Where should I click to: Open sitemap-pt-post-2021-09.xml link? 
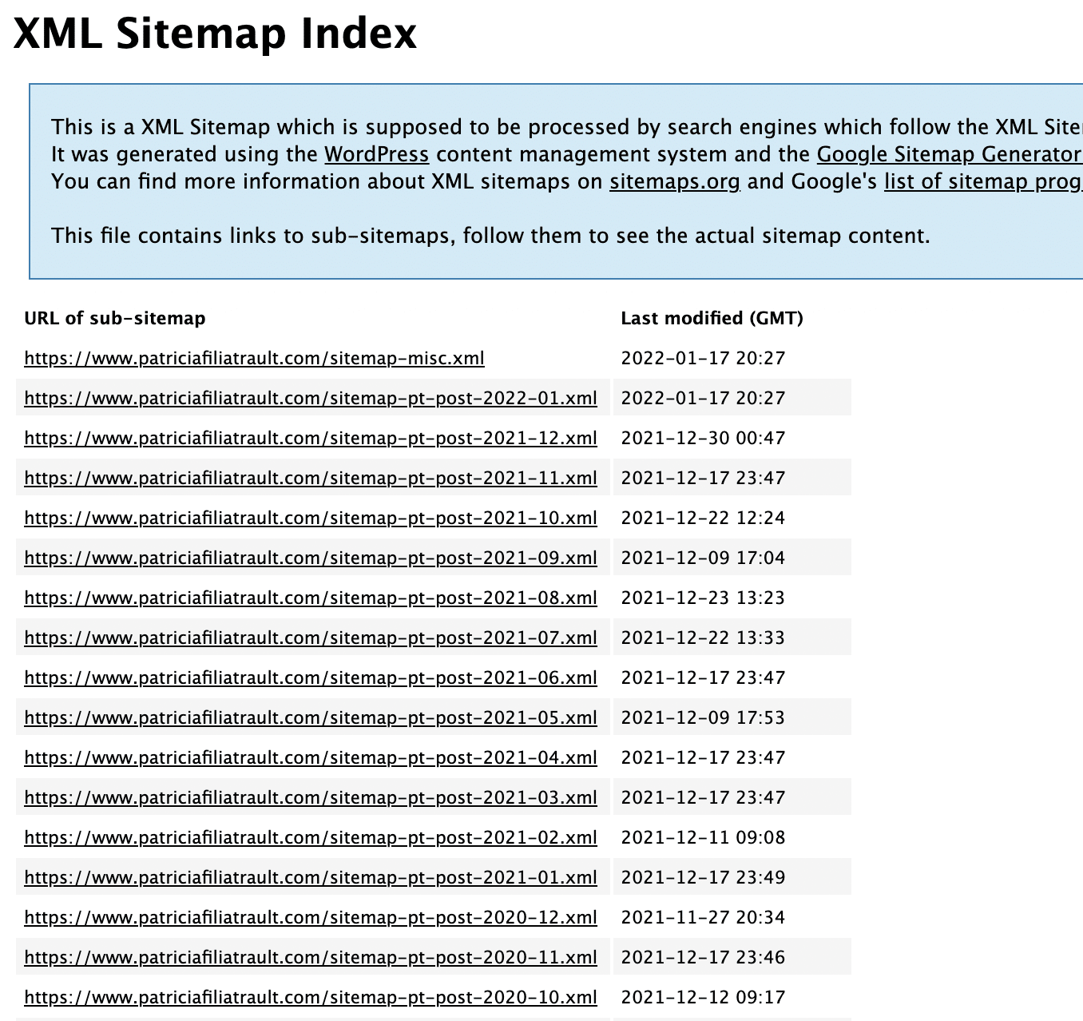pos(311,558)
